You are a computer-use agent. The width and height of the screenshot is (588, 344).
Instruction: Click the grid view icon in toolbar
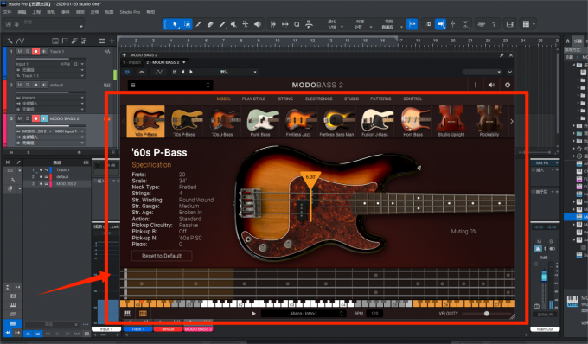pyautogui.click(x=526, y=24)
